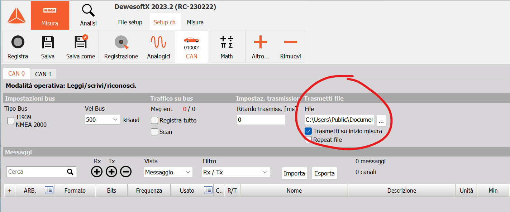Remove a module with Rimuovi

[x=290, y=47]
